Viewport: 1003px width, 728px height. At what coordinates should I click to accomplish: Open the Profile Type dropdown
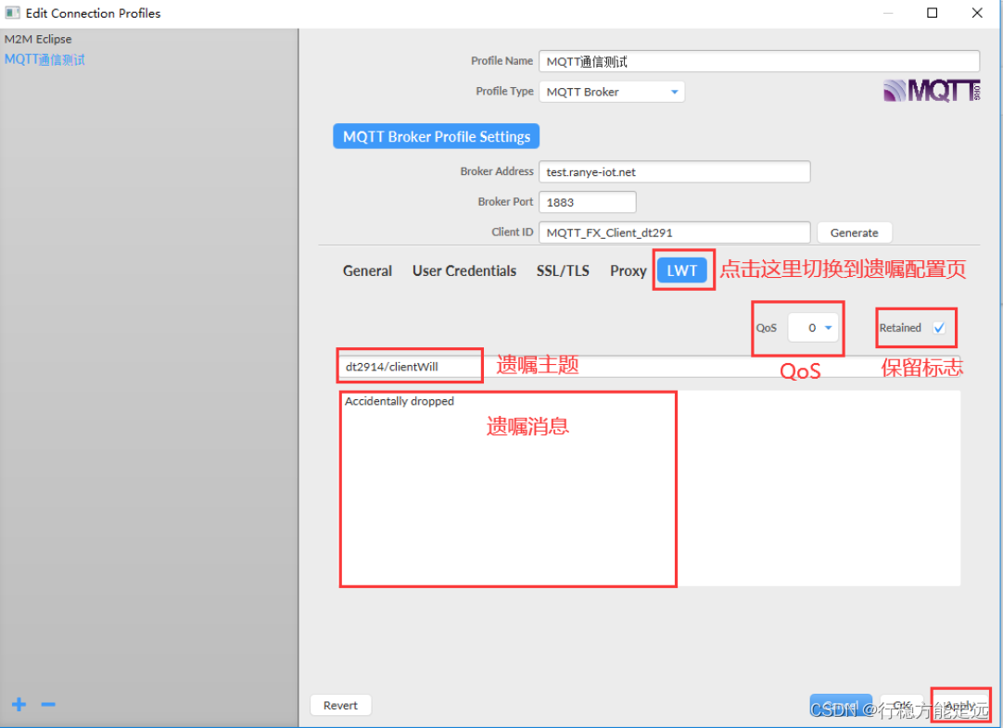click(x=612, y=92)
